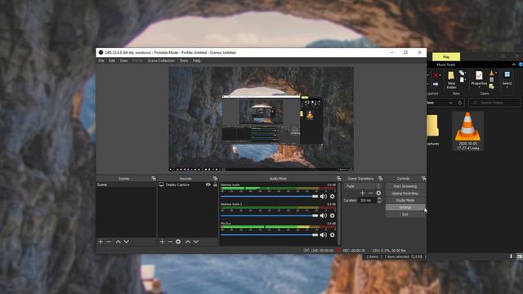The height and width of the screenshot is (294, 523).
Task: Remove the selected source with the minus icon
Action: coord(170,242)
